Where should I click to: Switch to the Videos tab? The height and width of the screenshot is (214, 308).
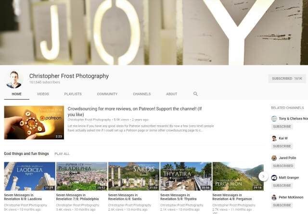pos(43,94)
